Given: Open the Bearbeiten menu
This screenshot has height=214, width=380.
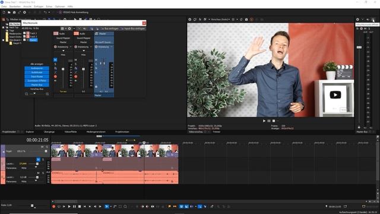Looking at the screenshot, I should click(x=15, y=7).
